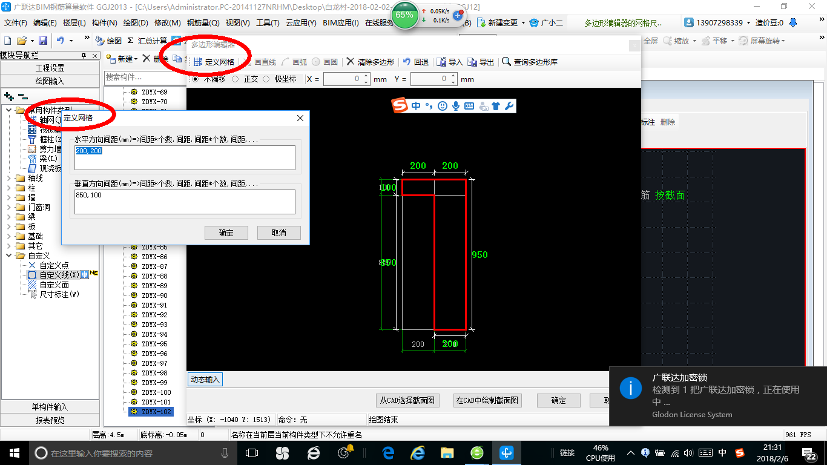Click the horizontal spacing 200,200 field

(185, 157)
